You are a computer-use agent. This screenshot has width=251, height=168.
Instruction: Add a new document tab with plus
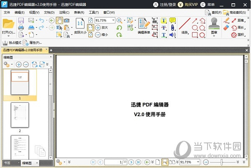pos(51,50)
